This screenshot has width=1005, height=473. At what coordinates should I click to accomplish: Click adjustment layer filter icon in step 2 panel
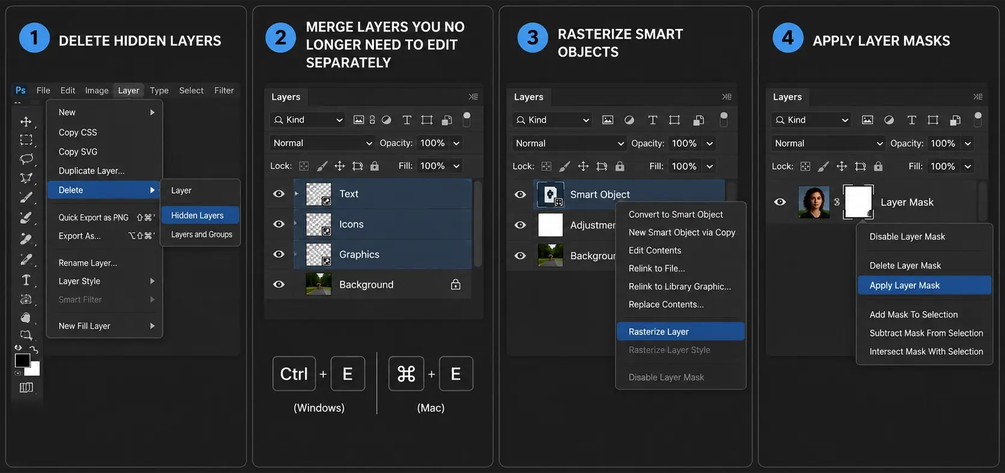coord(386,119)
